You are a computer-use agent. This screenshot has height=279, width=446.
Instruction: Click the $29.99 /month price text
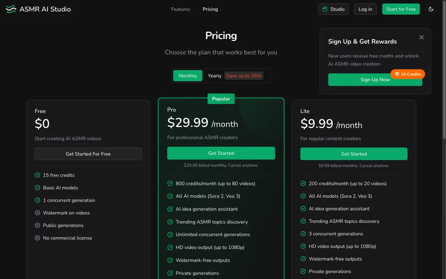(203, 123)
